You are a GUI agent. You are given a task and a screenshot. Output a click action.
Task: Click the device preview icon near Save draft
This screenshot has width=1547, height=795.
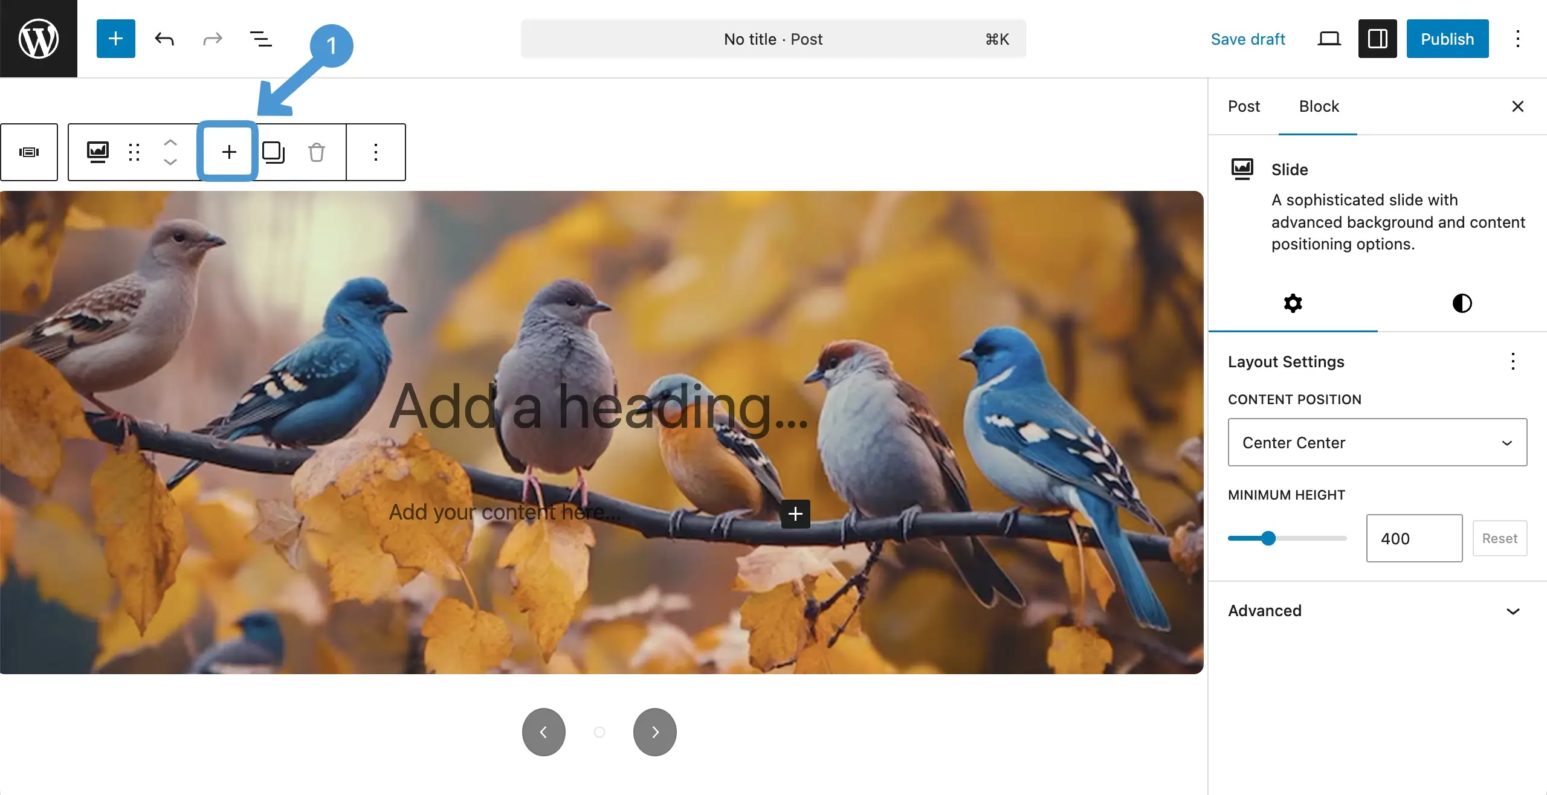(1328, 38)
